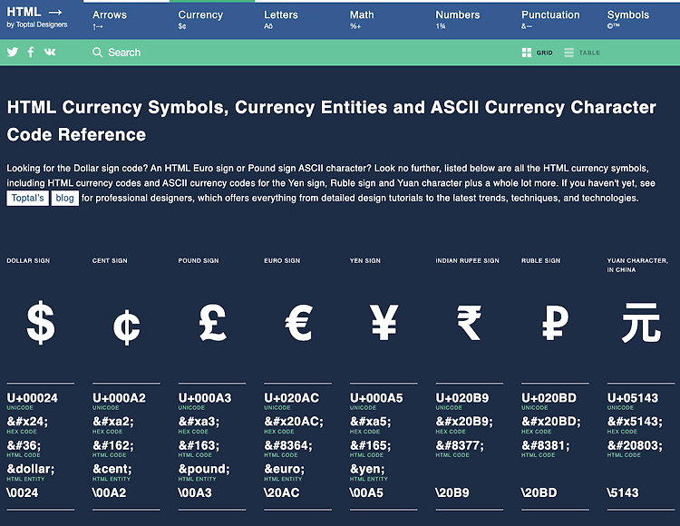Viewport: 680px width, 526px height.
Task: Open the Letters category tab
Action: 280,20
